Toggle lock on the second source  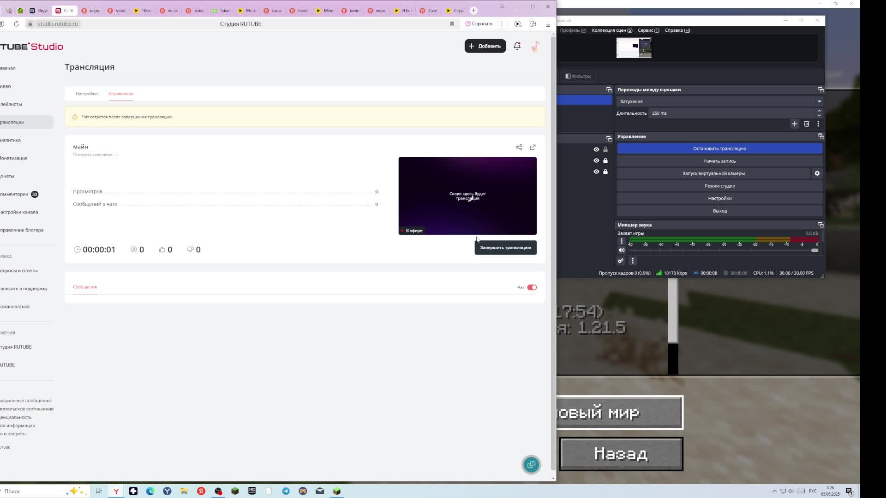(605, 160)
